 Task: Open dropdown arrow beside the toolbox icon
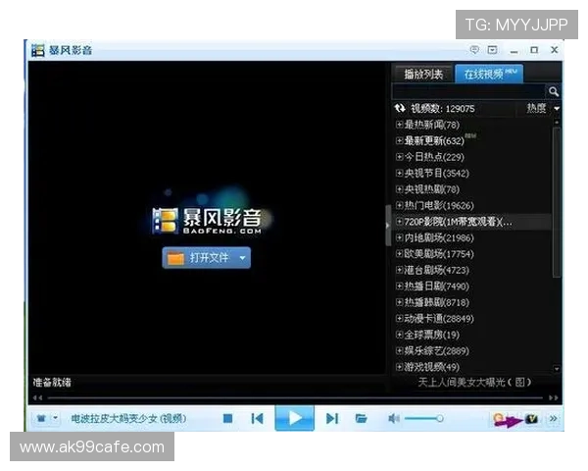click(x=55, y=418)
